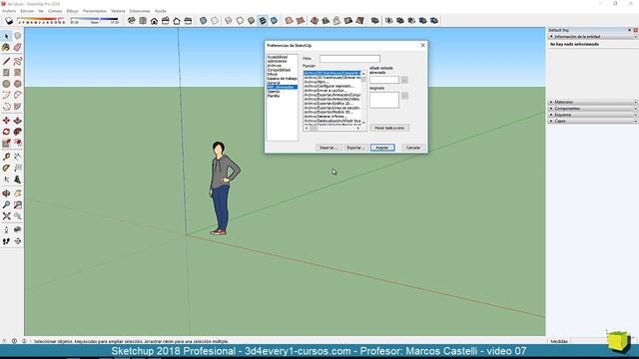Choose the Offset tool
The width and height of the screenshot is (639, 359).
coord(18,143)
